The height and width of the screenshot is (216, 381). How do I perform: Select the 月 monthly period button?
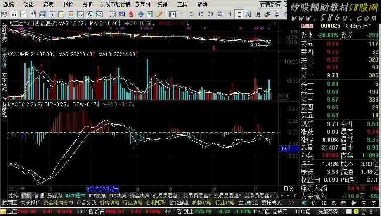pyautogui.click(x=258, y=14)
